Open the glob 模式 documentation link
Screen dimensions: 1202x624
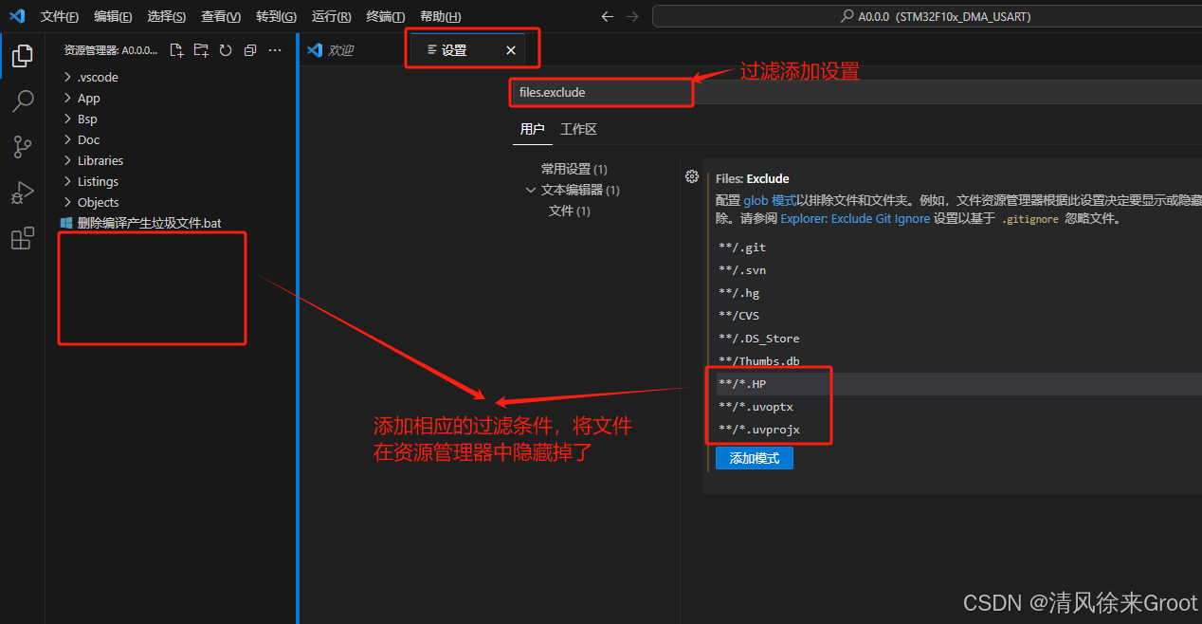pos(768,199)
